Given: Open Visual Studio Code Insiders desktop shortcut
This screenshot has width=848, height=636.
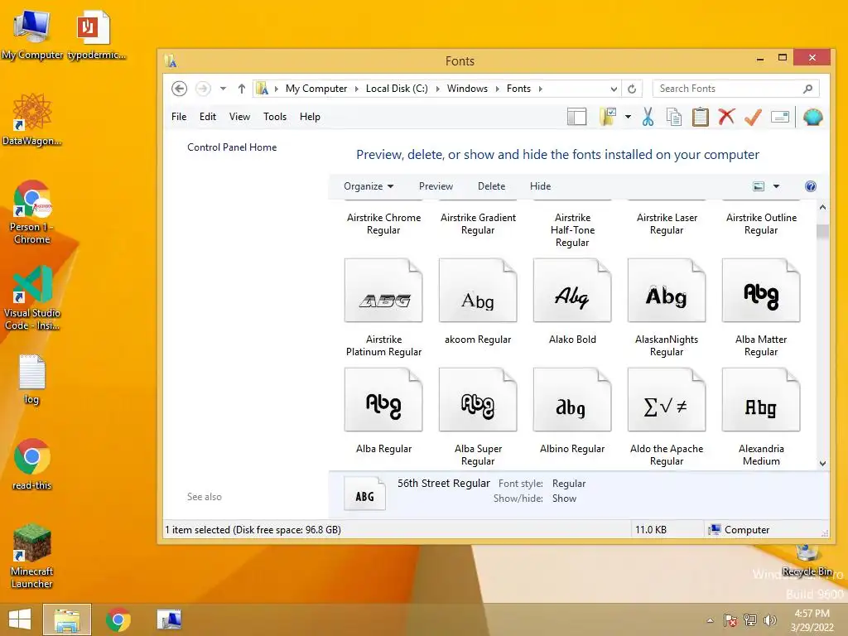Looking at the screenshot, I should coord(32,297).
